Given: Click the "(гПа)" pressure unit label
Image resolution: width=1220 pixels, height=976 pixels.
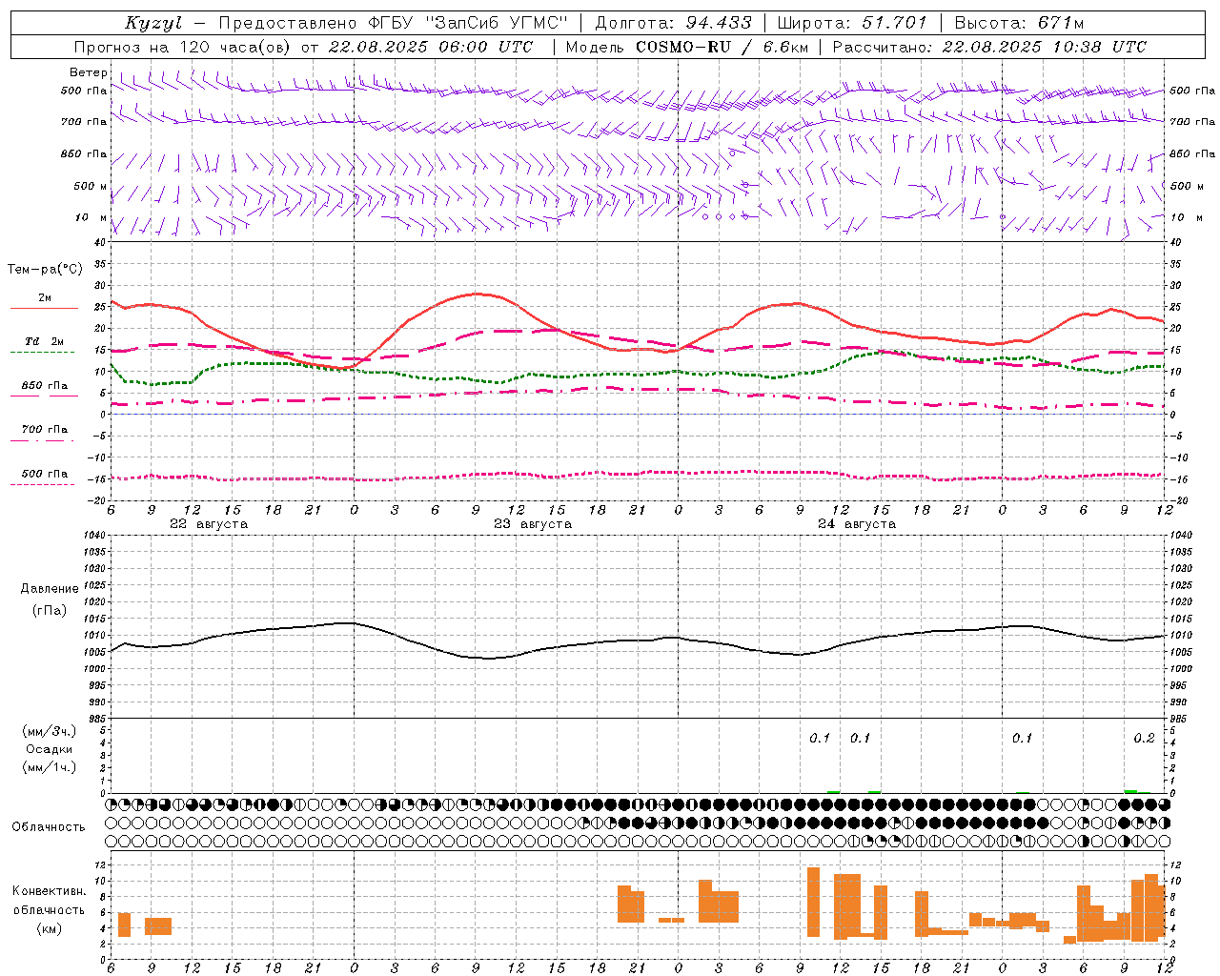Looking at the screenshot, I should pyautogui.click(x=49, y=611).
